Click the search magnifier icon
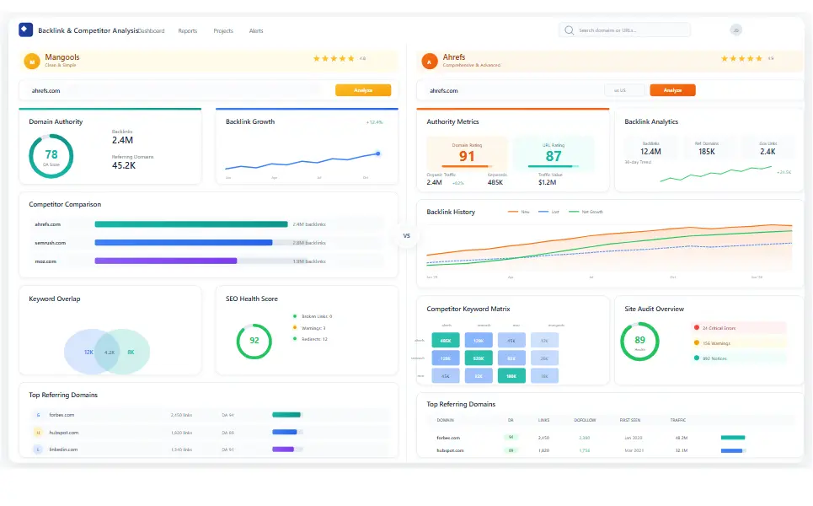Screen dimensions: 813x506 point(570,30)
